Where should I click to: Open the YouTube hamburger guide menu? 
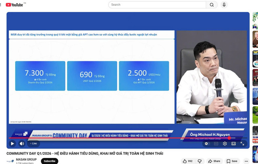0,5
